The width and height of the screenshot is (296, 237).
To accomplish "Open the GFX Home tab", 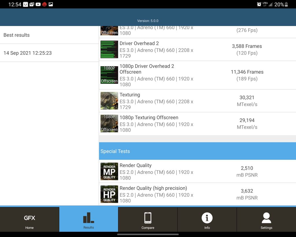I will pyautogui.click(x=29, y=220).
